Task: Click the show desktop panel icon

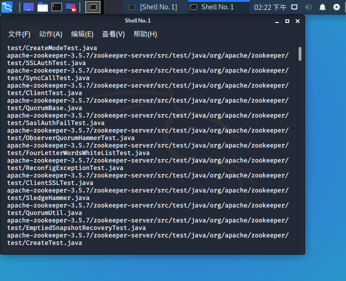Action: [x=29, y=7]
